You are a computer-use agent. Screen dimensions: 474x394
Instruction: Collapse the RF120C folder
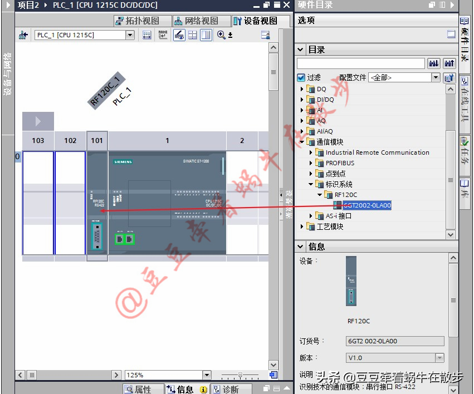click(320, 195)
